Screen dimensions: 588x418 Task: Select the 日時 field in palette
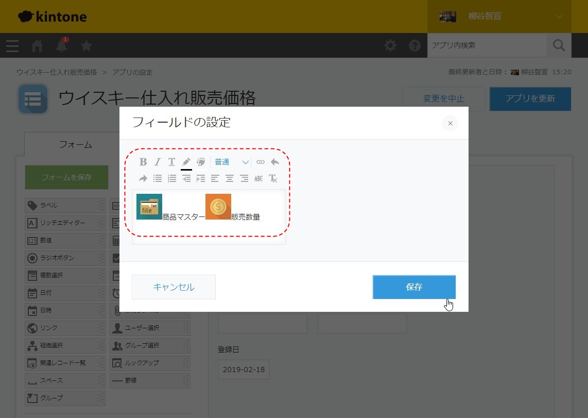click(x=65, y=311)
